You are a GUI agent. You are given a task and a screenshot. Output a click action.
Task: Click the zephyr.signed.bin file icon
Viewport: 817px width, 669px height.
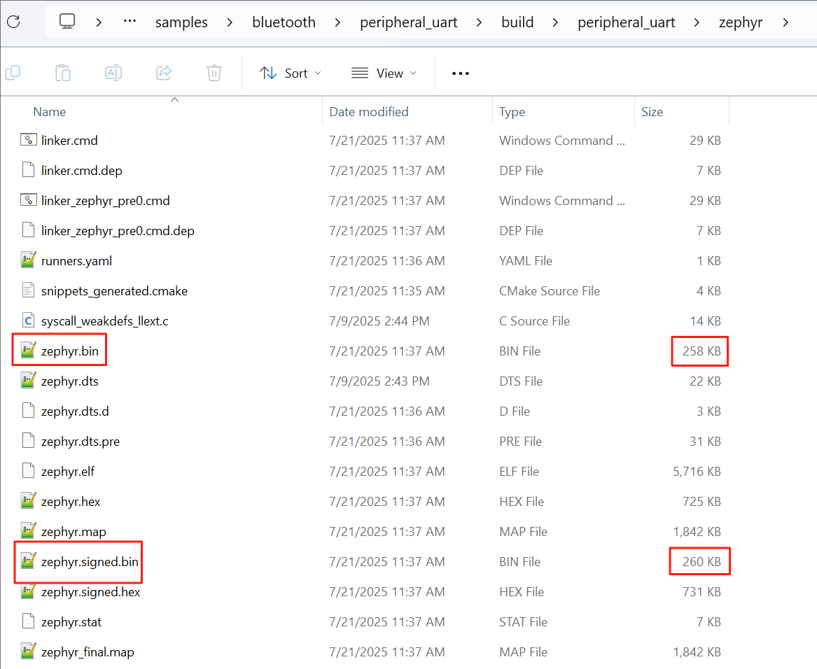tap(29, 561)
